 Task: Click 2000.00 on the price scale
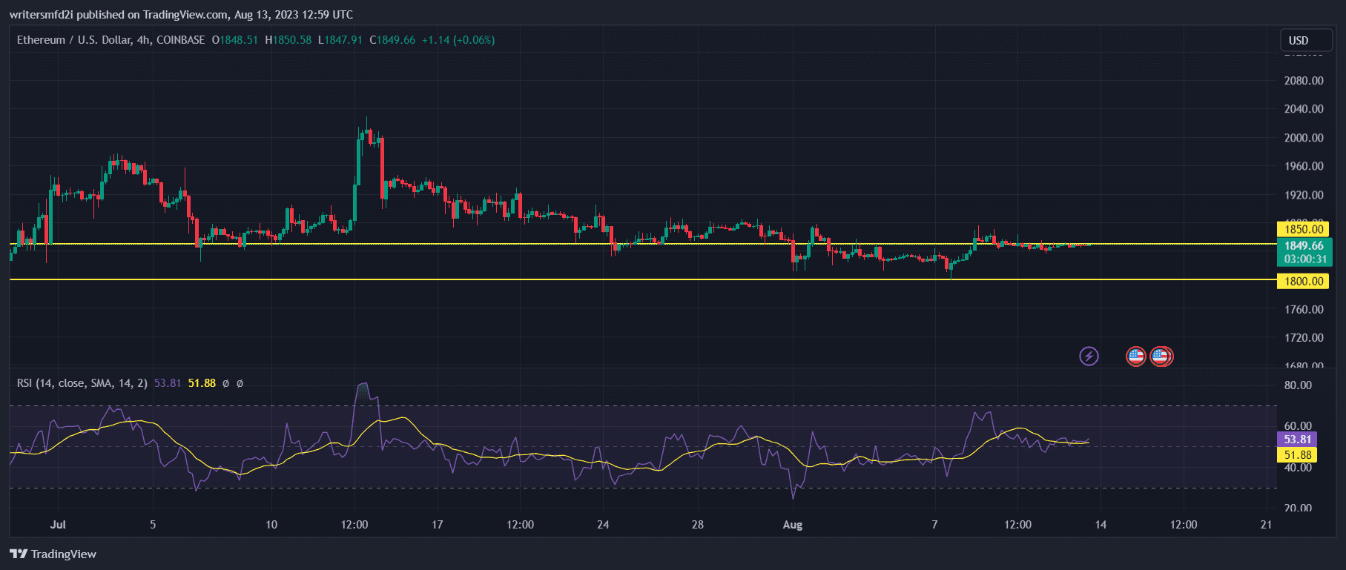coord(1304,138)
